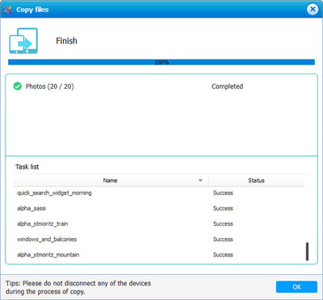323x300 pixels.
Task: Click the Status column header
Action: coord(256,181)
